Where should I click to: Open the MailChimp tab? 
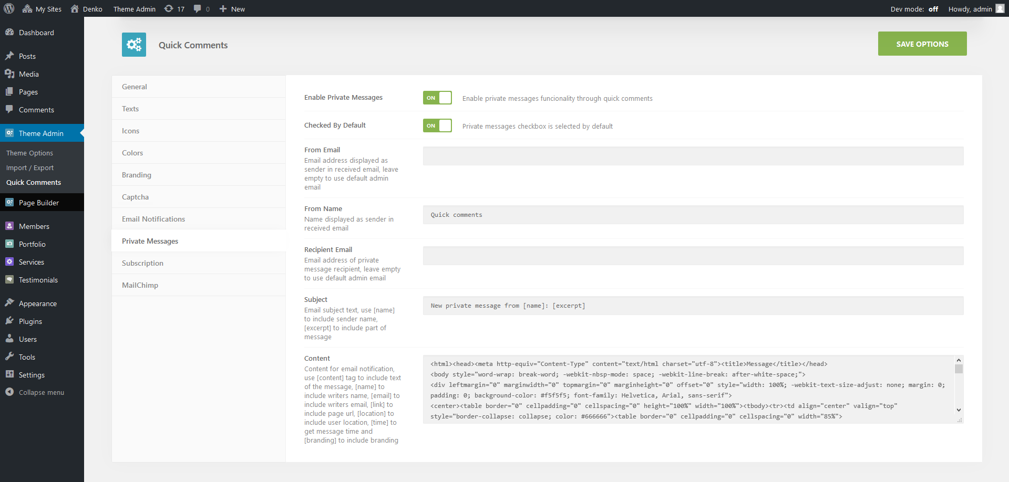point(199,285)
